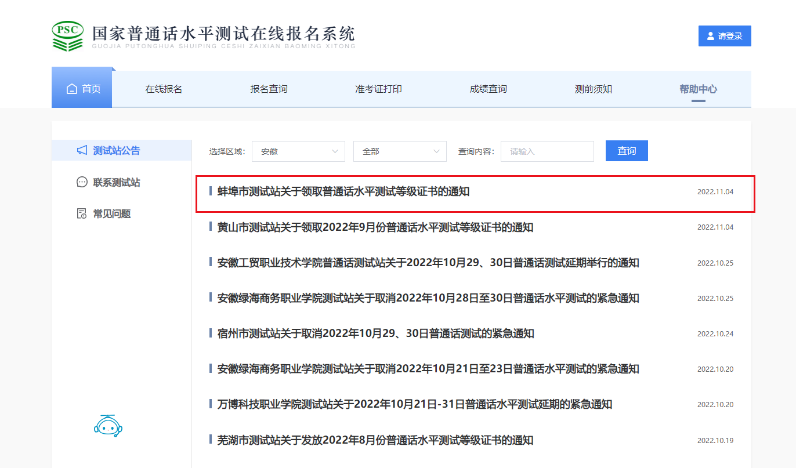Click the user icon in 请登录 button
Viewport: 796px width, 468px height.
710,36
